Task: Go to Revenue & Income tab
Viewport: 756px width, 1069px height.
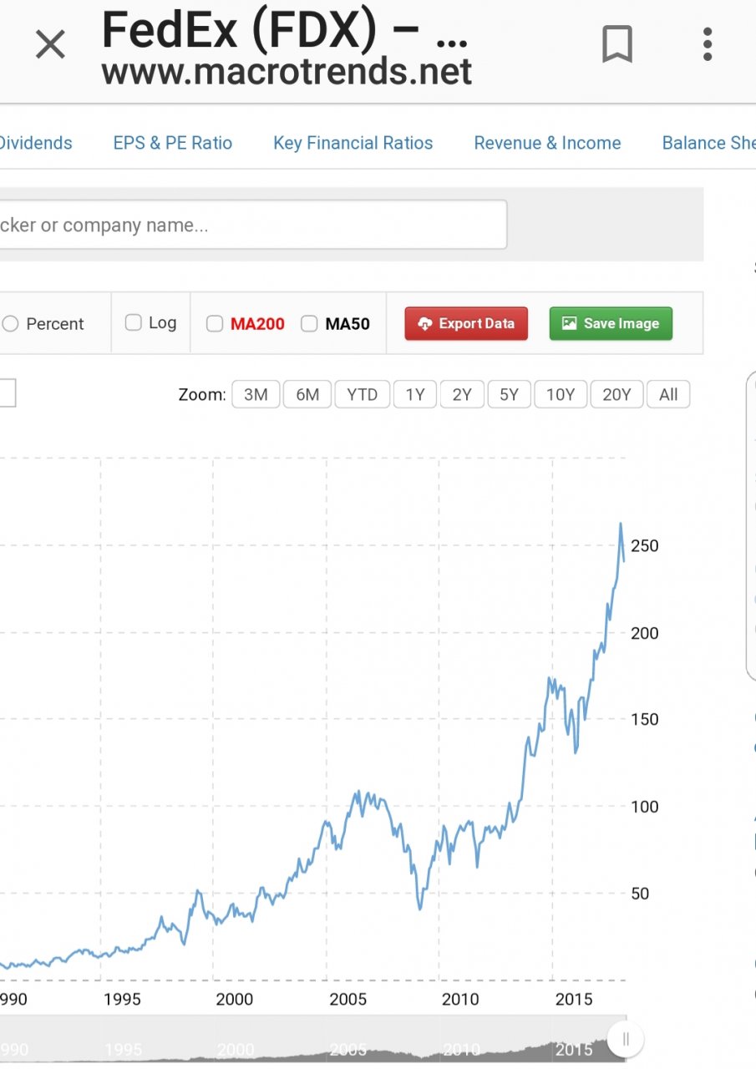Action: coord(547,143)
